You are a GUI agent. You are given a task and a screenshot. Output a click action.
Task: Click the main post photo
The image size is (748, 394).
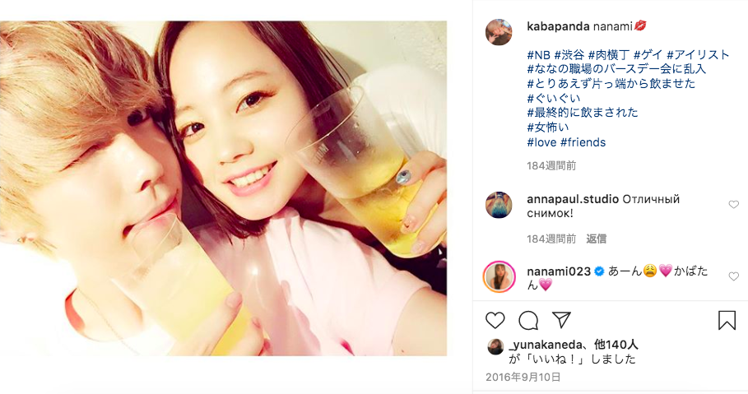pyautogui.click(x=223, y=188)
